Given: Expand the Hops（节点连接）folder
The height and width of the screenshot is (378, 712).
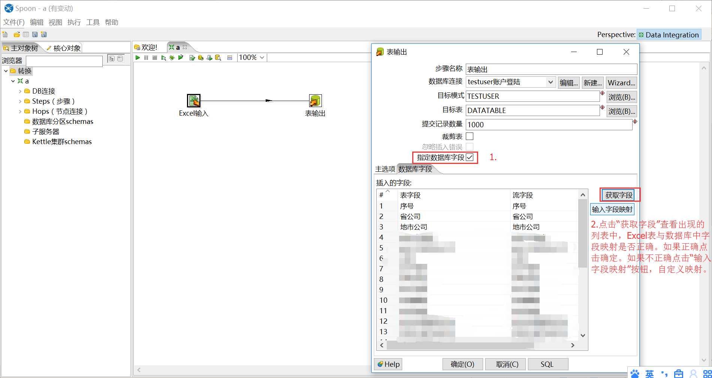Looking at the screenshot, I should (20, 111).
